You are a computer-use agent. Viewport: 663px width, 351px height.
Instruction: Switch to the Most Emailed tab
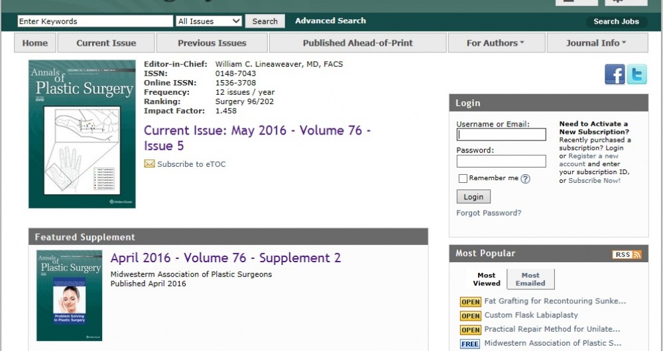530,279
